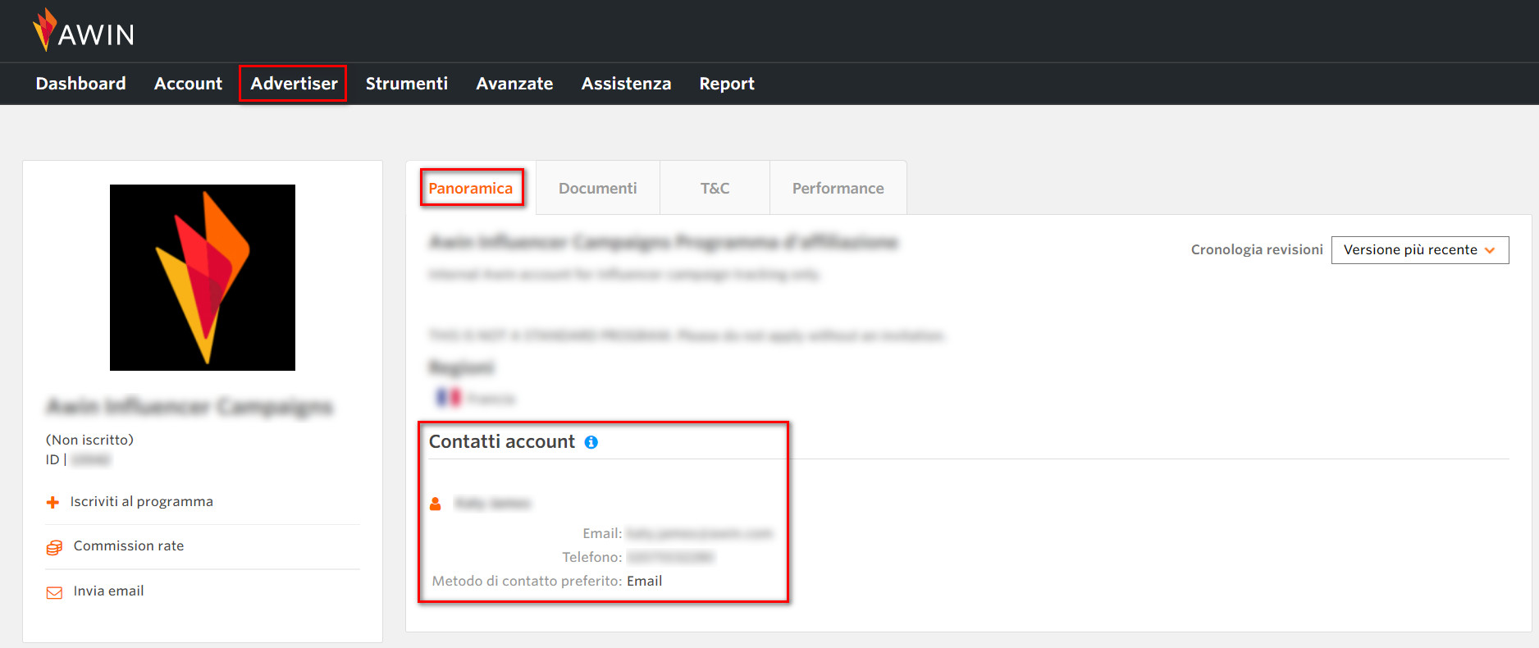
Task: Open the Account menu
Action: (188, 84)
